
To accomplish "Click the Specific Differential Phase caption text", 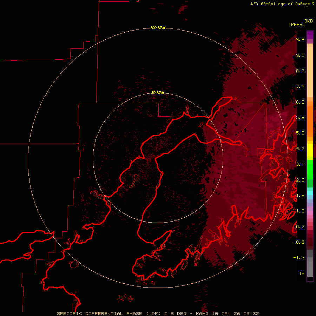I will (x=158, y=314).
